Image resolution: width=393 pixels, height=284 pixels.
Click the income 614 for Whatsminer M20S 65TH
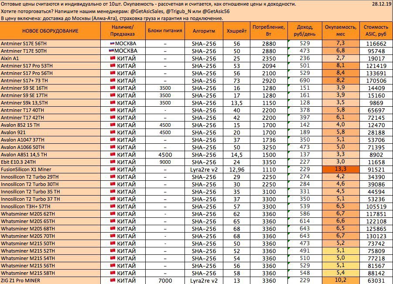point(305,221)
